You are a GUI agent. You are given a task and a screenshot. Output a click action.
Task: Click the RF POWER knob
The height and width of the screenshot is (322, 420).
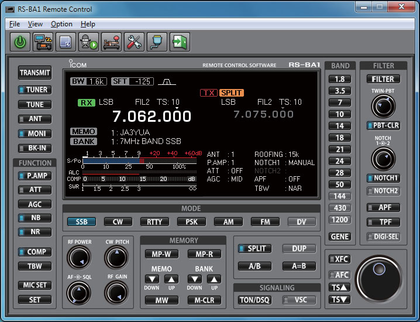(78, 258)
